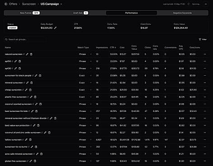Change match type for best sunscreen for kids
213x166 pixels.
click(x=85, y=111)
